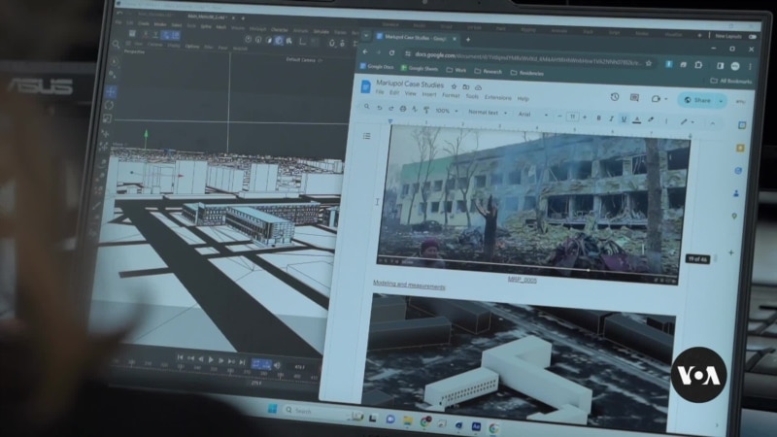Open version history clock icon in Google Docs
The width and height of the screenshot is (777, 437).
point(615,97)
